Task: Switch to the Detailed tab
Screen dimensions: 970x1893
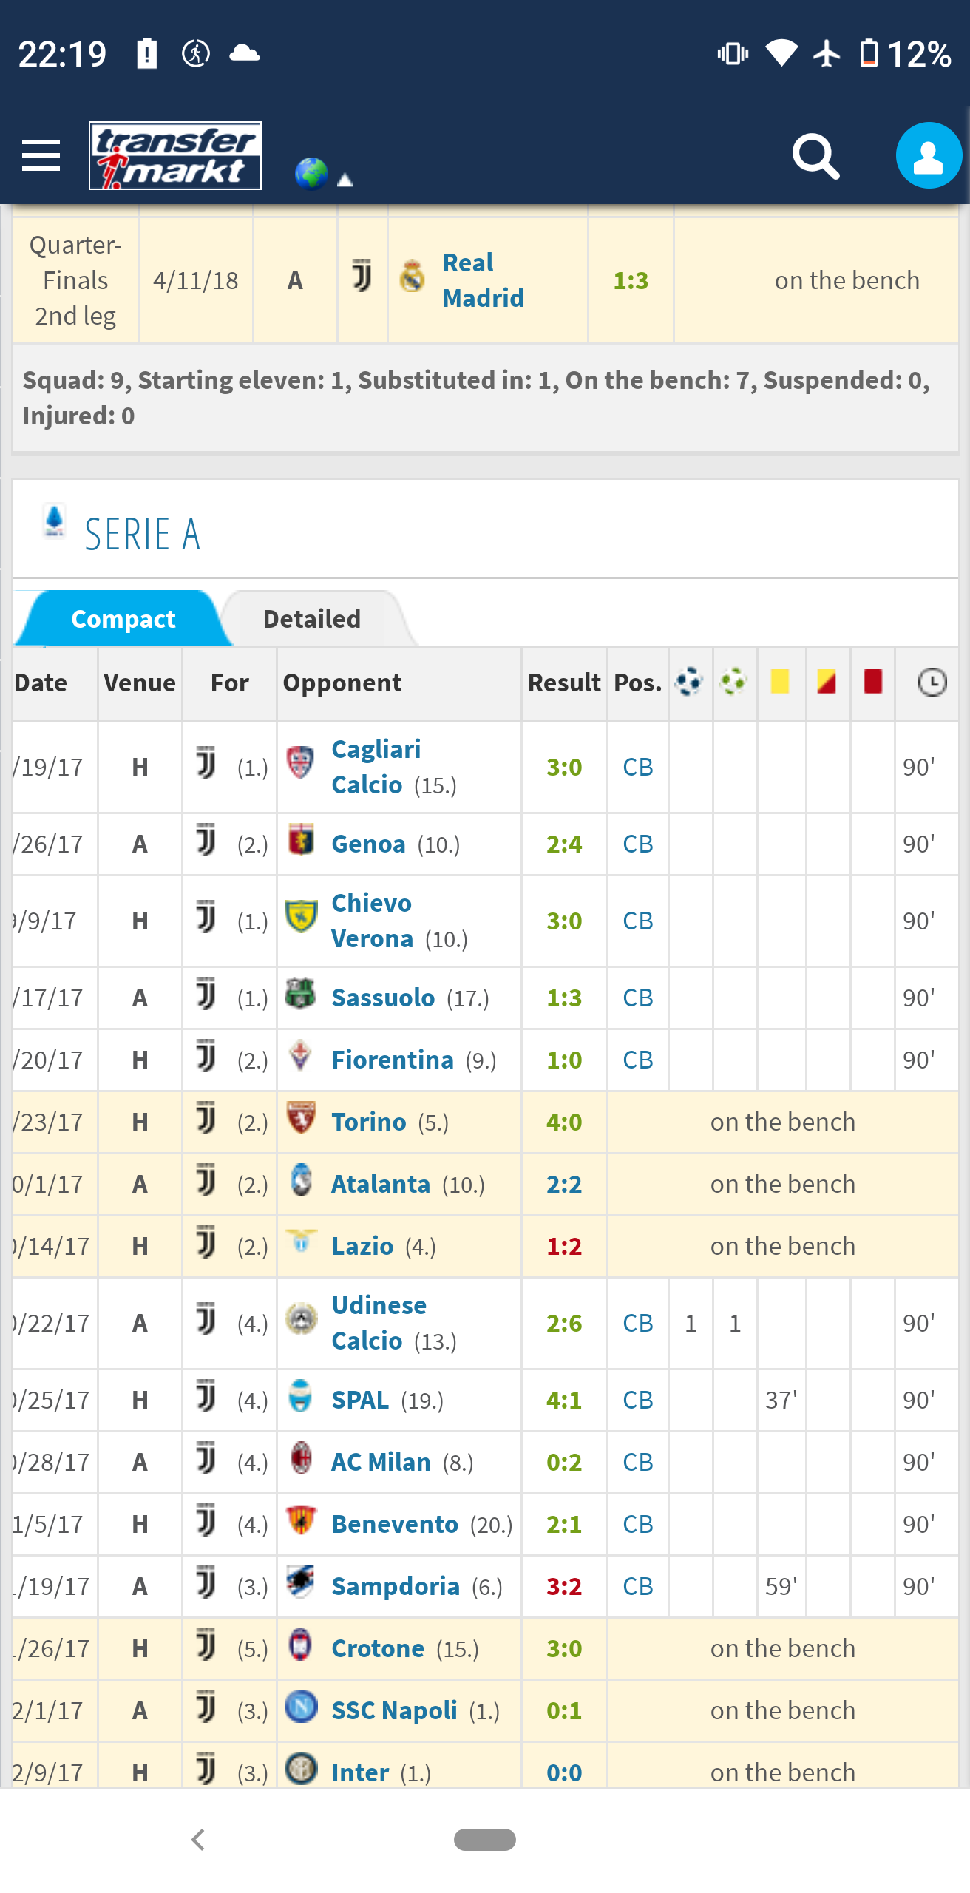Action: (312, 619)
